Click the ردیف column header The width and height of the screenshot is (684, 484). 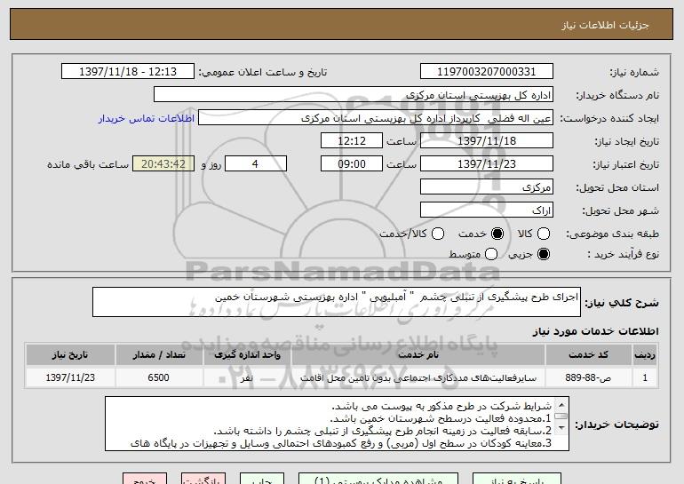(645, 355)
